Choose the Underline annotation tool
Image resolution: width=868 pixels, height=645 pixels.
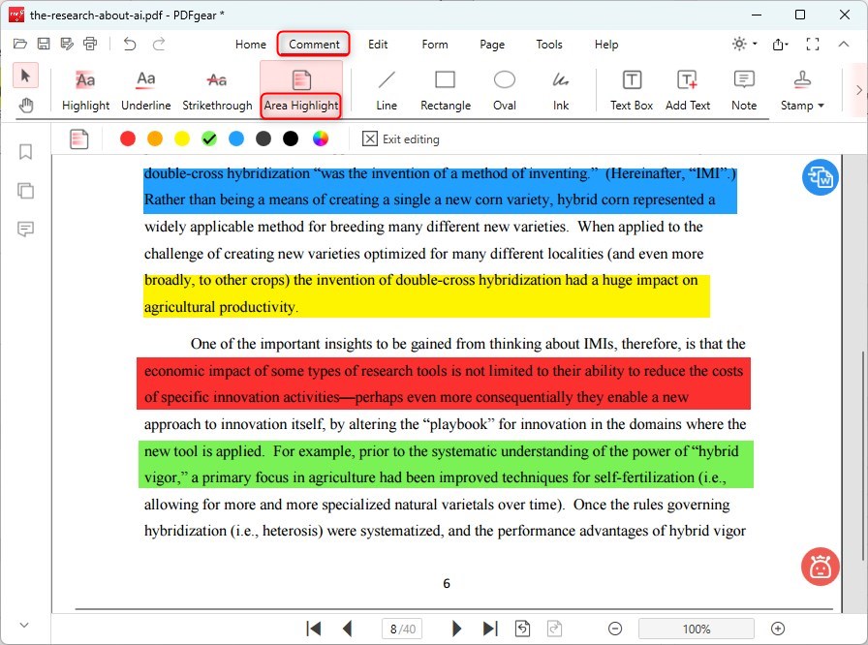coord(145,90)
